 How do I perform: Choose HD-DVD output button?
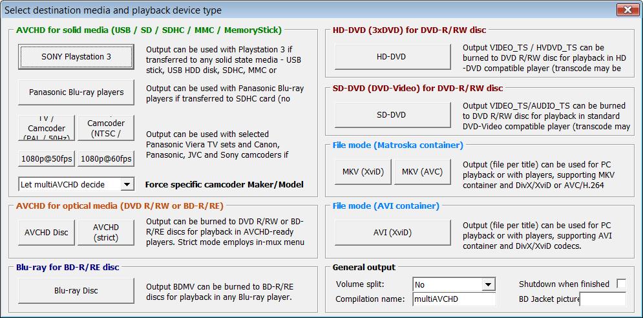392,57
